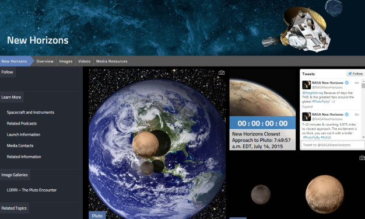Open the Media Contacts link
Viewport: 365px width, 219px height.
click(x=20, y=146)
